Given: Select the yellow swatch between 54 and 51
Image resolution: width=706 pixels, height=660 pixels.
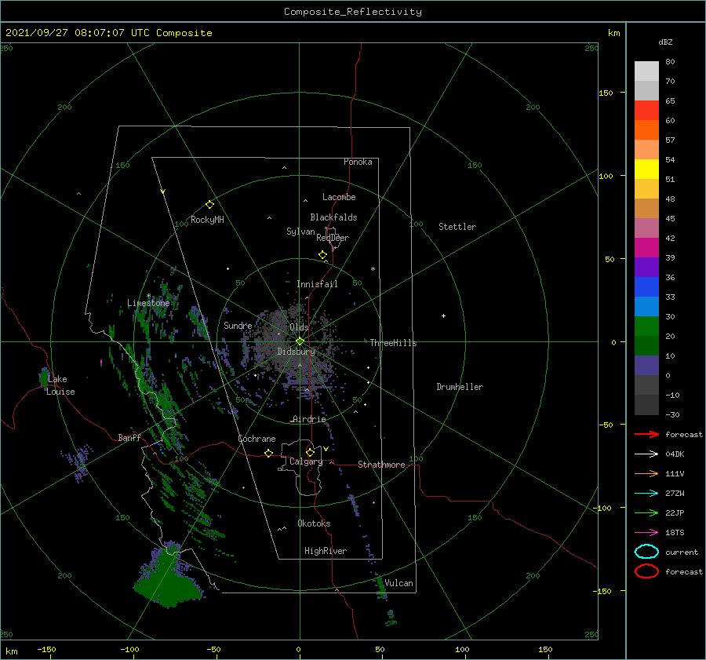Looking at the screenshot, I should [646, 170].
